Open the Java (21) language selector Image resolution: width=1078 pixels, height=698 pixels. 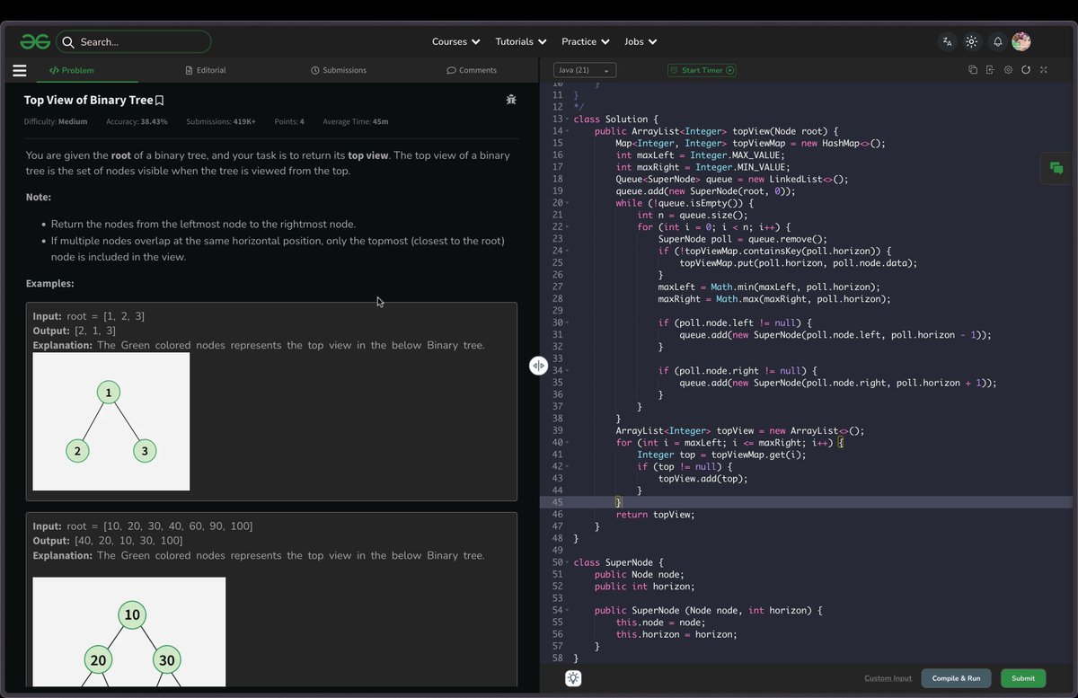pos(585,70)
